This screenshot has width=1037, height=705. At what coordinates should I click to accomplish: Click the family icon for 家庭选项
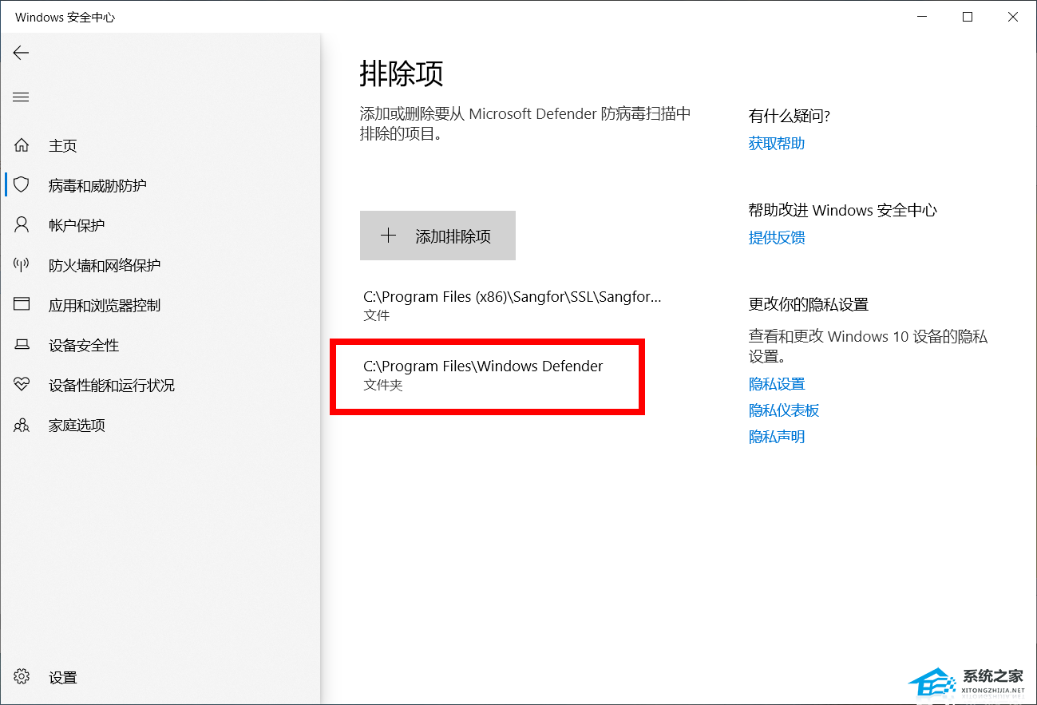coord(22,425)
